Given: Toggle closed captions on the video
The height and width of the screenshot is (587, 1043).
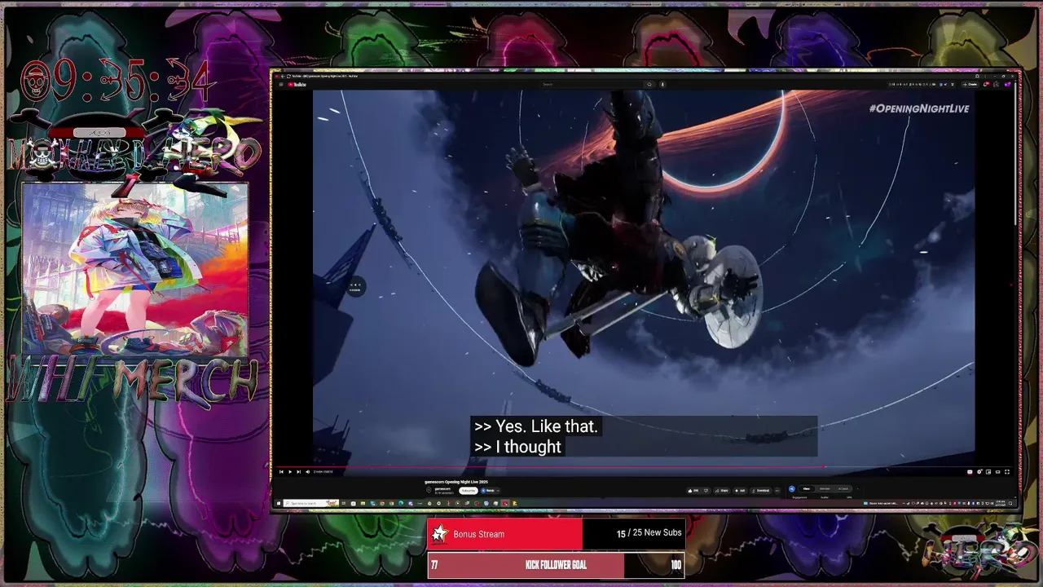Looking at the screenshot, I should pyautogui.click(x=970, y=472).
